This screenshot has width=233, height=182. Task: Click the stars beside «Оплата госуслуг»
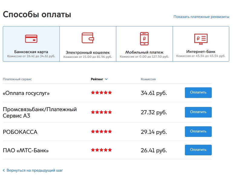point(101,93)
